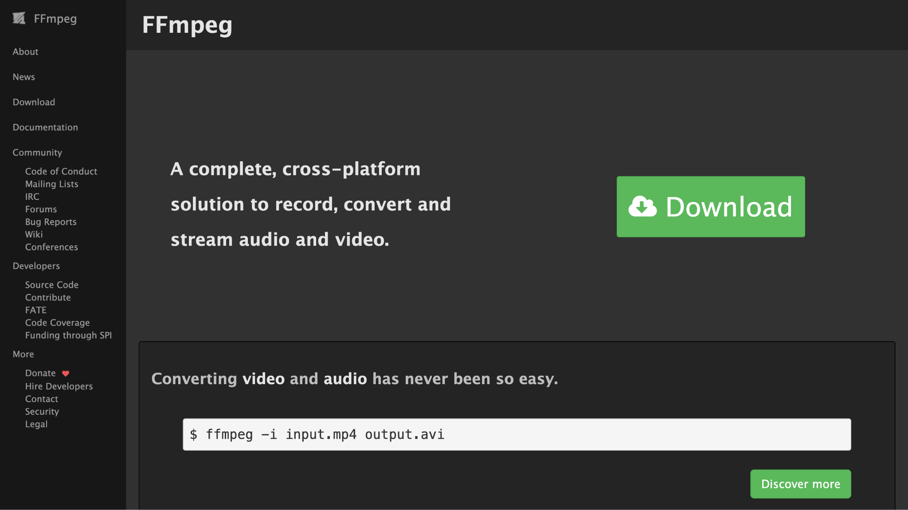The height and width of the screenshot is (510, 908).
Task: Select the ffmpeg command example text box
Action: 516,434
